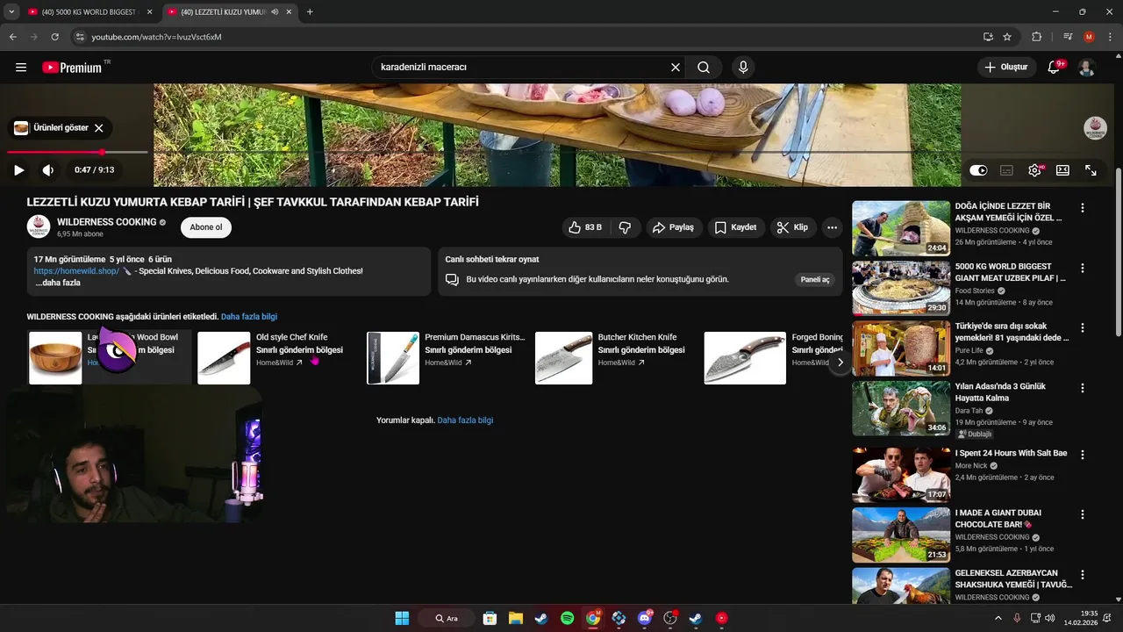Play the paused video
Viewport: 1123px width, 632px height.
click(18, 170)
